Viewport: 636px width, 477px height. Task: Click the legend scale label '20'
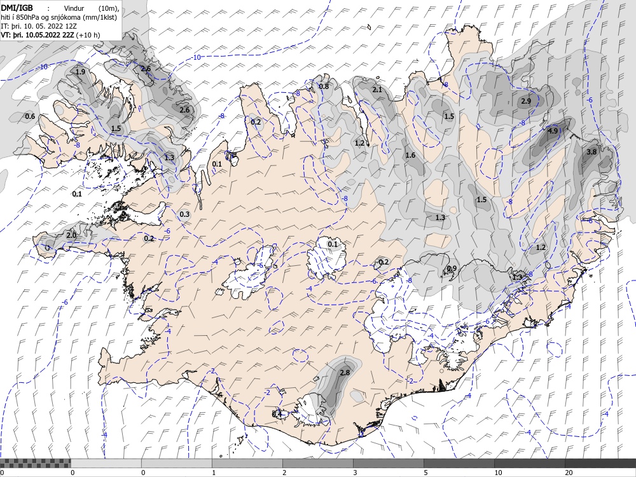pyautogui.click(x=569, y=473)
